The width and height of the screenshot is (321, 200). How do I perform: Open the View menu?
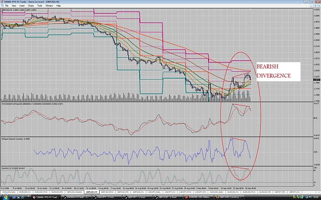(14, 6)
